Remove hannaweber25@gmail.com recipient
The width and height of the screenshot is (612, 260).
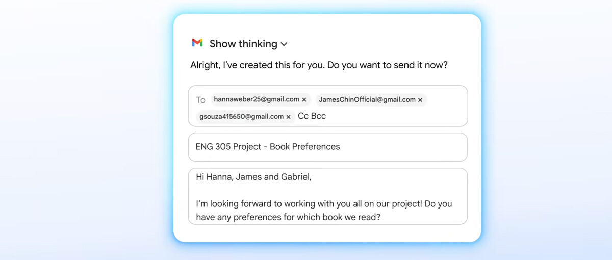click(x=304, y=100)
